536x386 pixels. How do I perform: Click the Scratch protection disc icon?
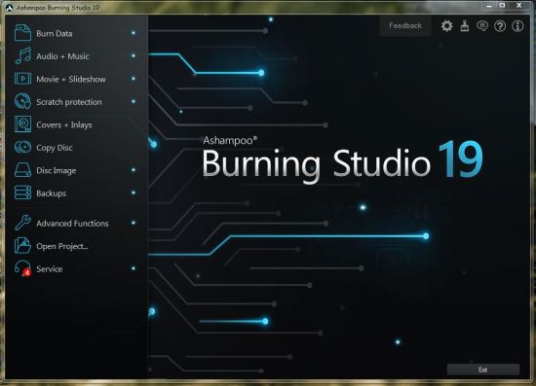pyautogui.click(x=22, y=102)
